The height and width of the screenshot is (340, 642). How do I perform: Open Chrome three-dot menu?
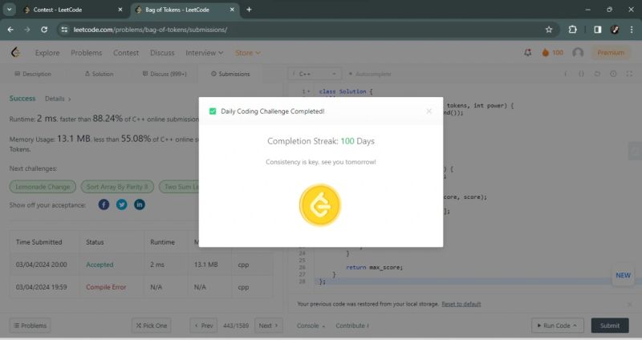pos(632,30)
